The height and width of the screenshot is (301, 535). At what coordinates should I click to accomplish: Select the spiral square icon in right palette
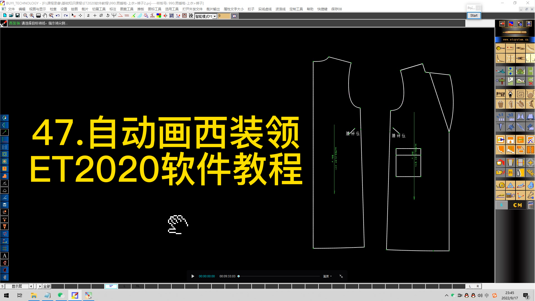coord(520,94)
